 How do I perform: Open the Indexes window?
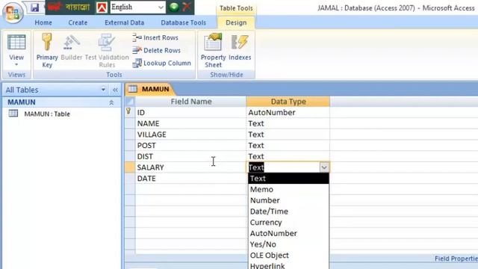[240, 46]
